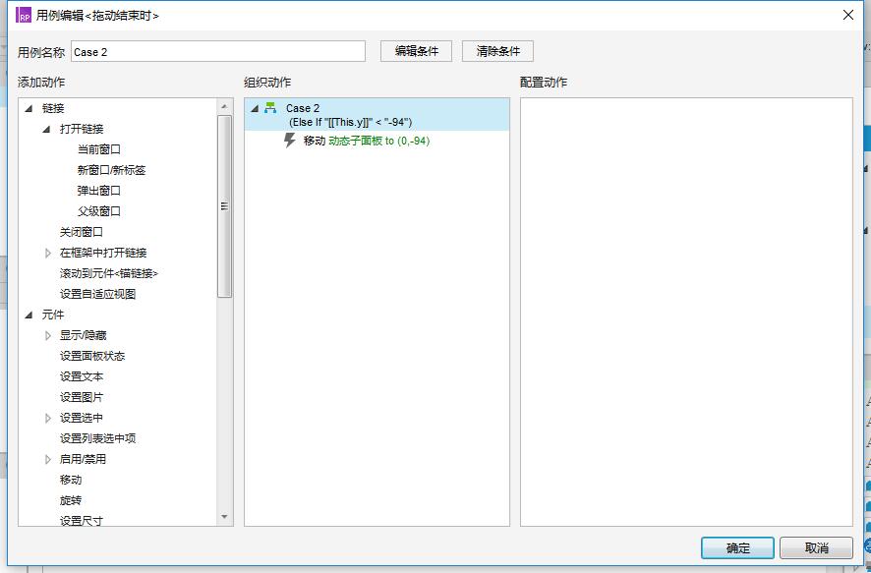The height and width of the screenshot is (573, 871).
Task: Select the 父级窗口 action
Action: tap(99, 211)
